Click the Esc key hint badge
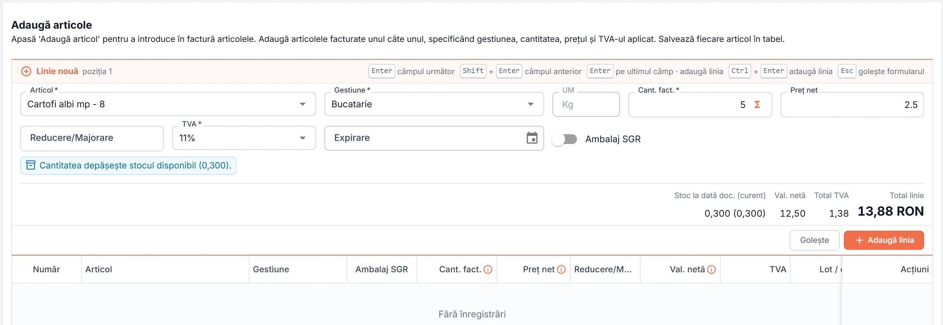Screen dimensions: 943x325 coord(847,71)
